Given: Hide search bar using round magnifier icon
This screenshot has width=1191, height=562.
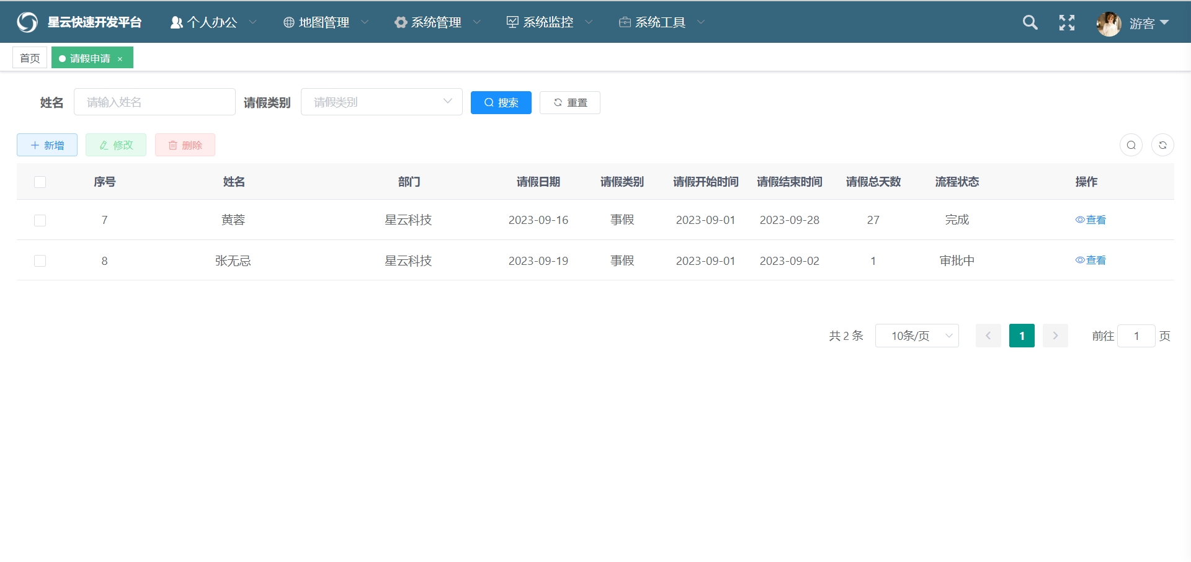Looking at the screenshot, I should point(1131,145).
